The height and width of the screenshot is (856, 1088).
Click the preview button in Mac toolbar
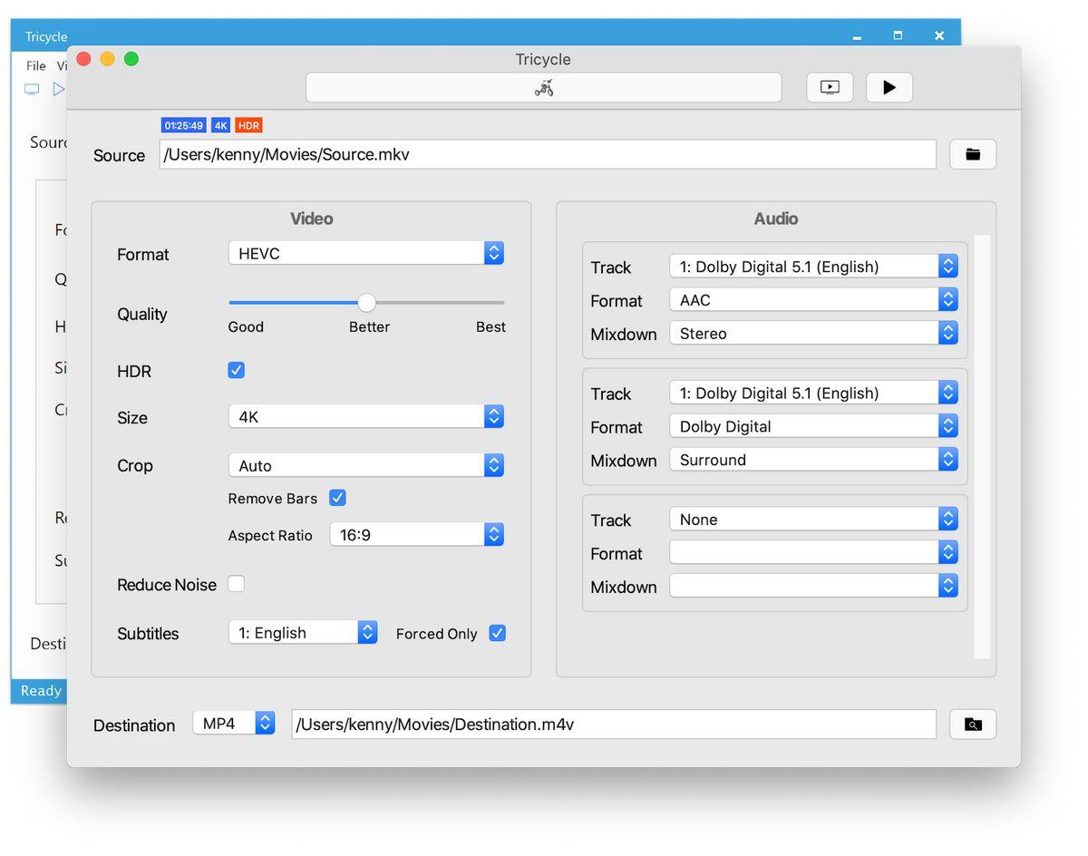(x=830, y=87)
